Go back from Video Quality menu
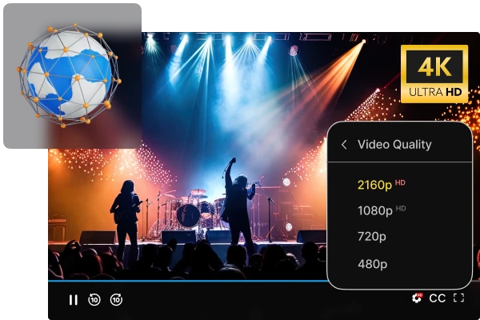Screen dimensions: 480x320 344,145
